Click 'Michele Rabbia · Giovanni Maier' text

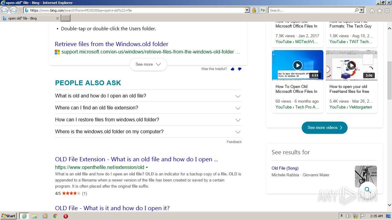(300, 175)
